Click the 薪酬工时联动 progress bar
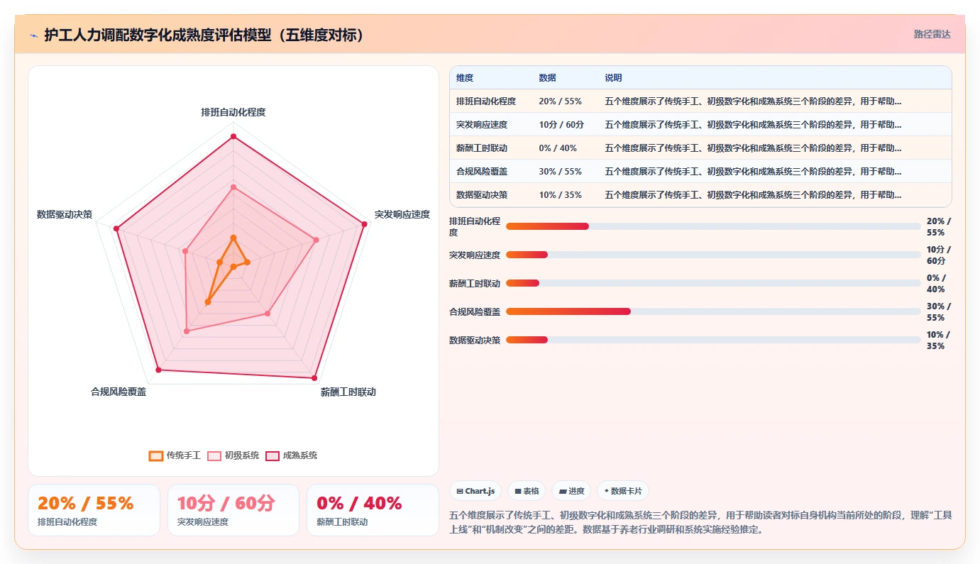This screenshot has height=564, width=980. [x=713, y=283]
